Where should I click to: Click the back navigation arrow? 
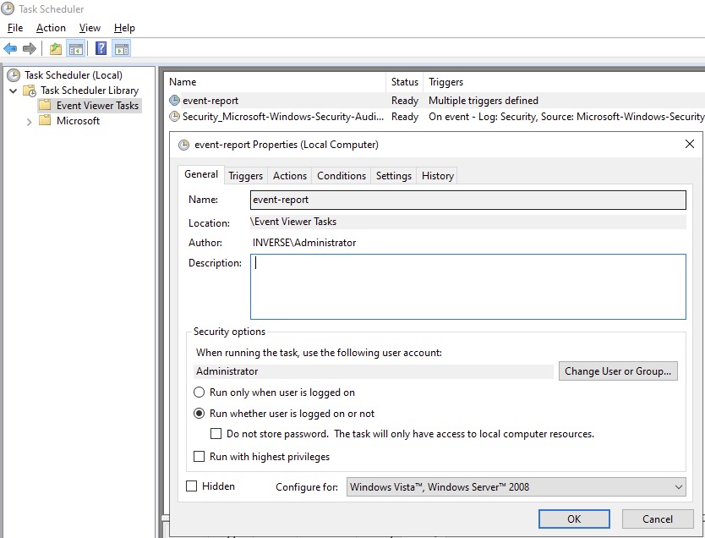[x=10, y=48]
